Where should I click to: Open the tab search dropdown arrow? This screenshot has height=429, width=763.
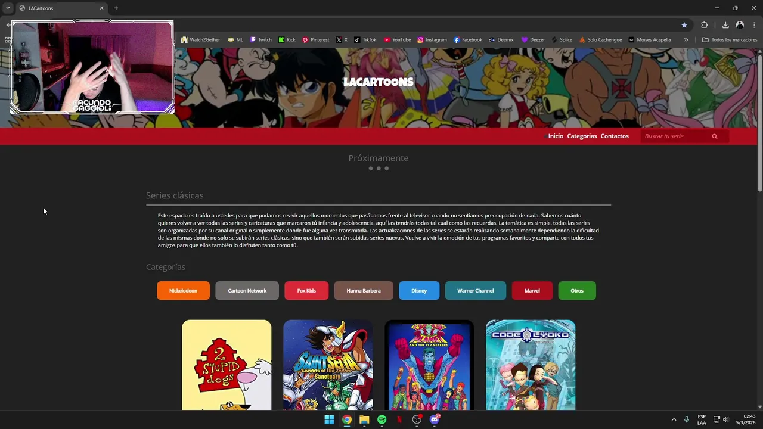coord(8,8)
